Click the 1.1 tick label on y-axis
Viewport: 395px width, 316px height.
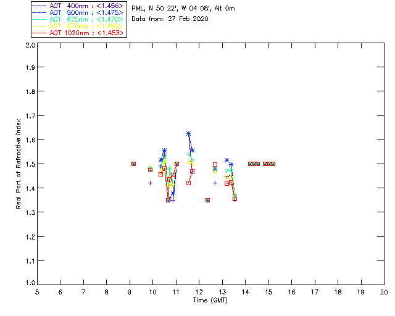click(x=30, y=261)
